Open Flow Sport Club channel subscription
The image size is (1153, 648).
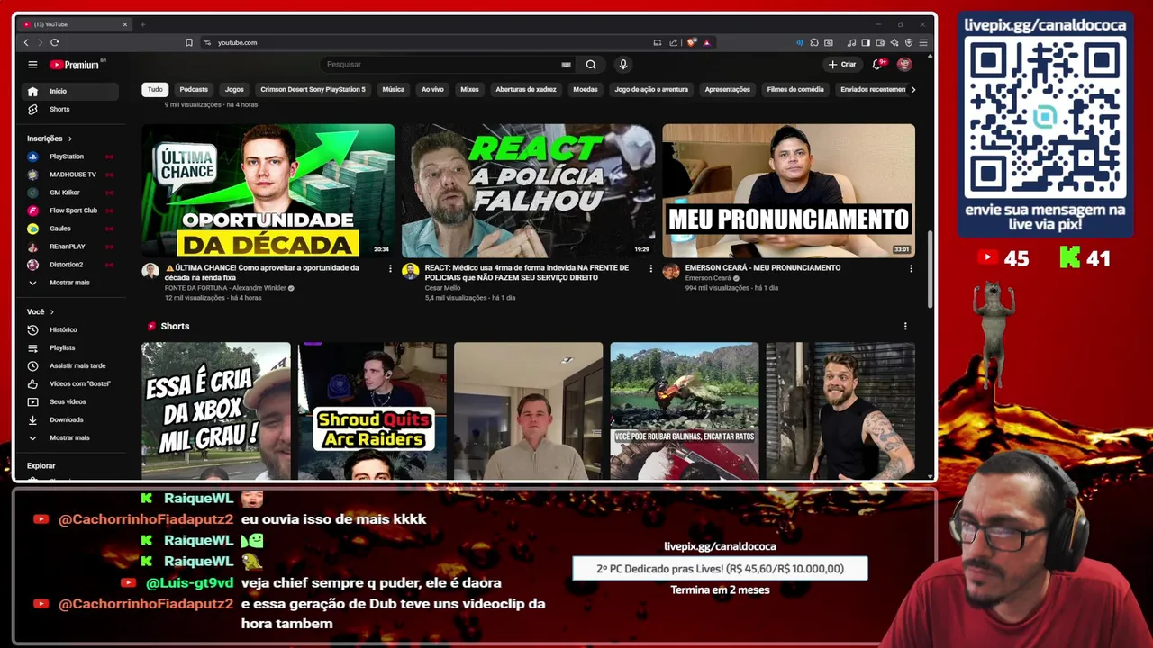click(70, 211)
